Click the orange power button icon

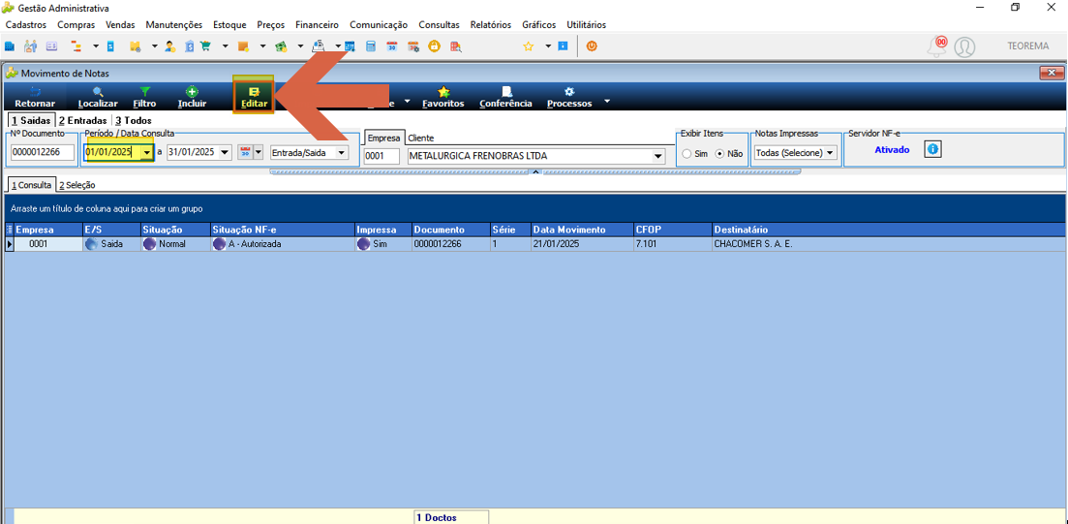coord(592,46)
